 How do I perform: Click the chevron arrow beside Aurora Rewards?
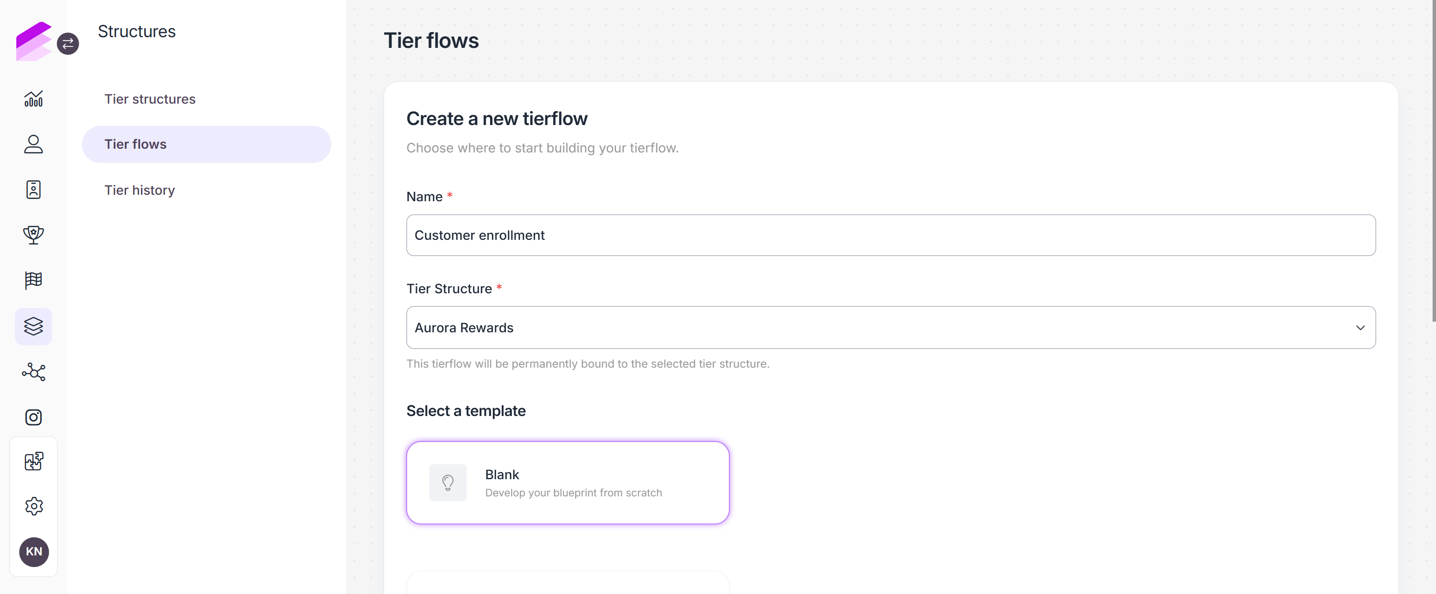[1360, 328]
